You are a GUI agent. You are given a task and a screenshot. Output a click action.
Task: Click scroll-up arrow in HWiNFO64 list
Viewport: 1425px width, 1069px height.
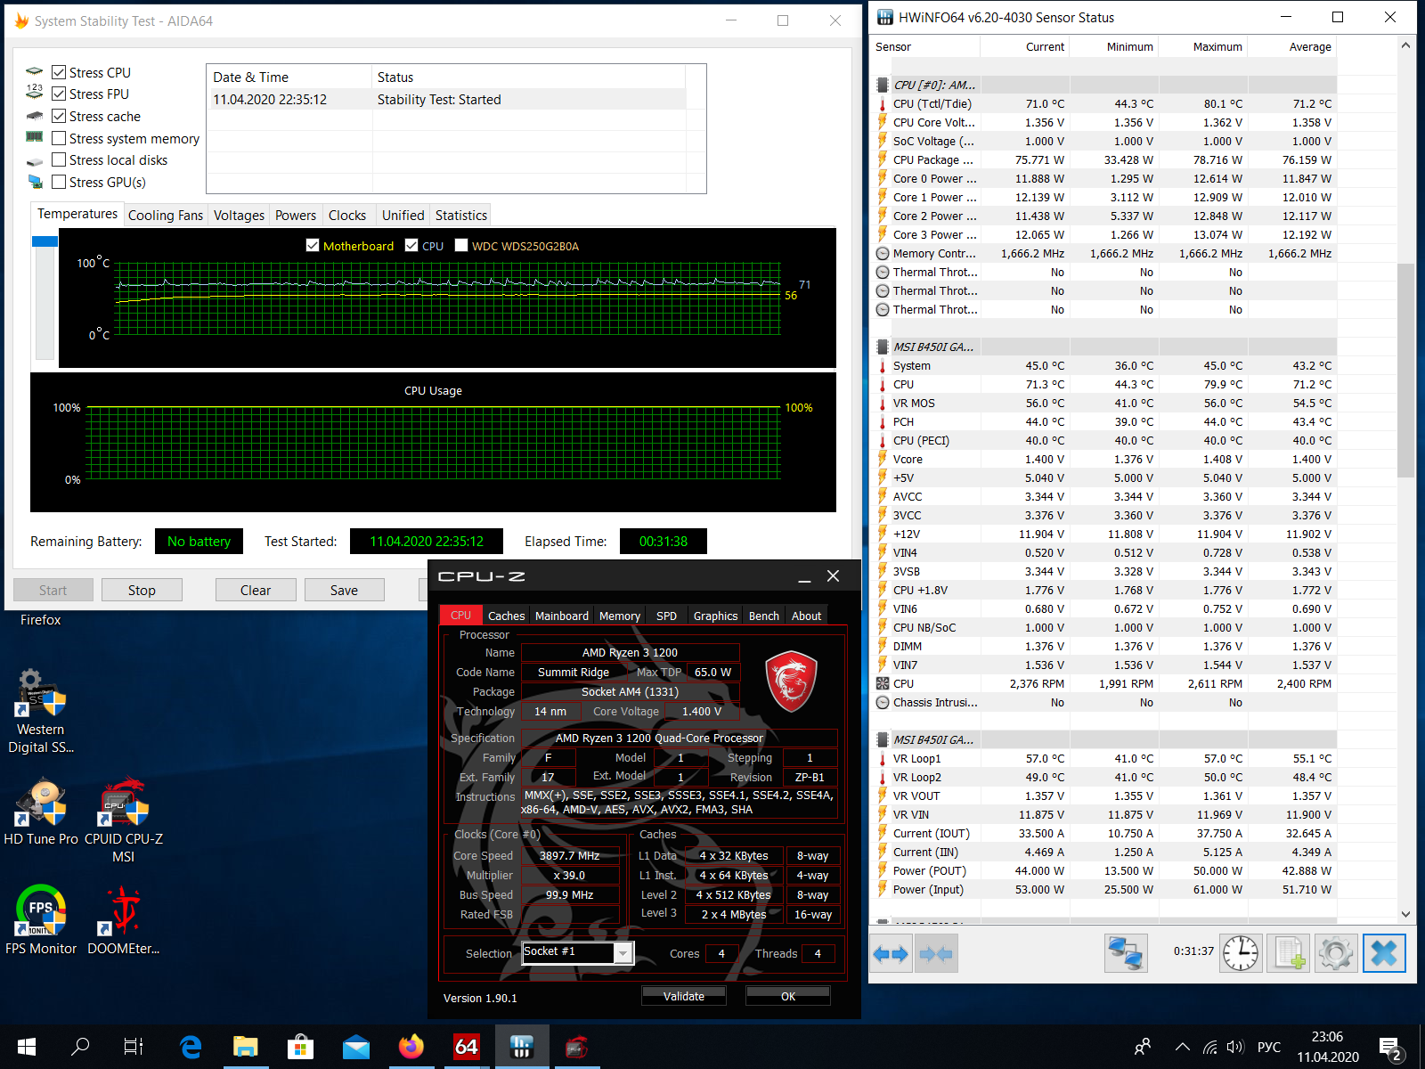[x=1405, y=45]
